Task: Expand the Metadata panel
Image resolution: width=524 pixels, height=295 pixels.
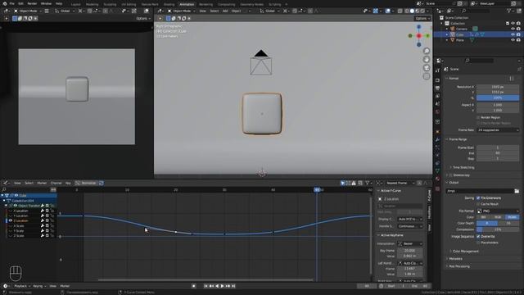Action: point(454,259)
